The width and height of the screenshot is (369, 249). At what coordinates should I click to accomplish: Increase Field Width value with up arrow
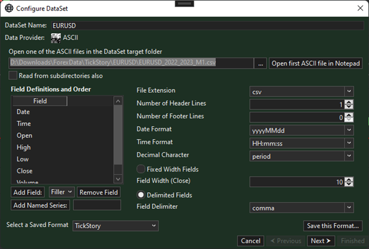tap(349, 179)
